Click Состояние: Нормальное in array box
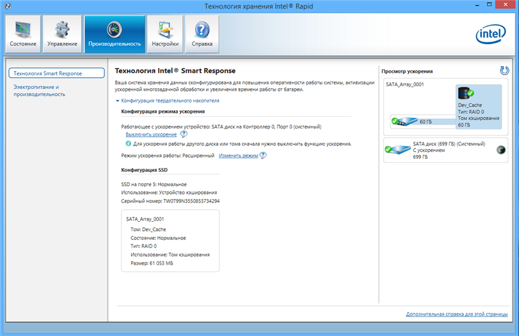Viewport: 519px width, 336px height. [x=158, y=238]
